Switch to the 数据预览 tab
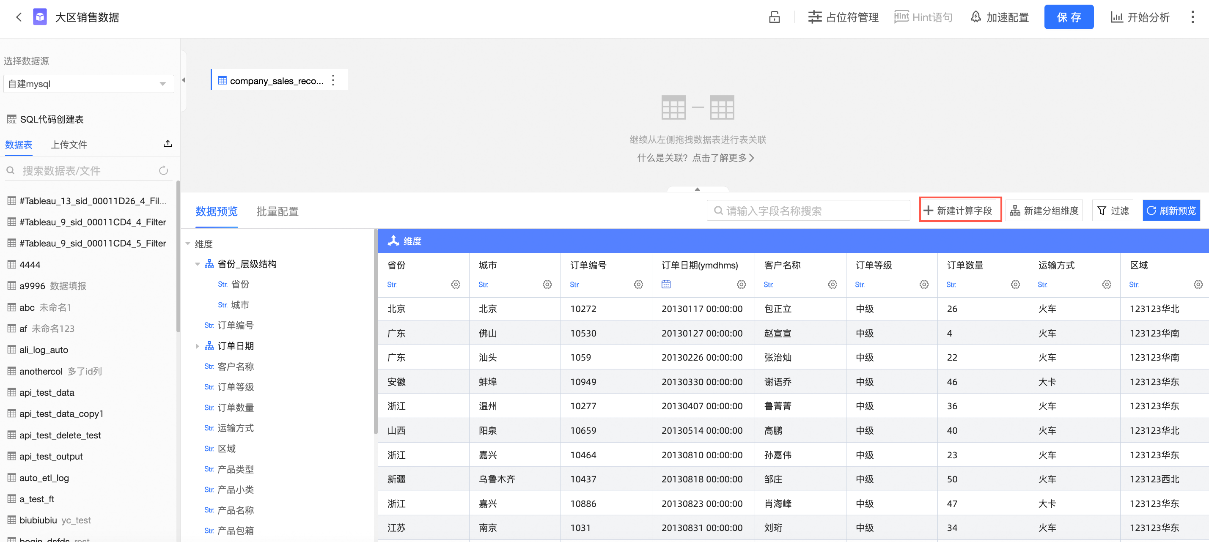The width and height of the screenshot is (1209, 542). (216, 211)
